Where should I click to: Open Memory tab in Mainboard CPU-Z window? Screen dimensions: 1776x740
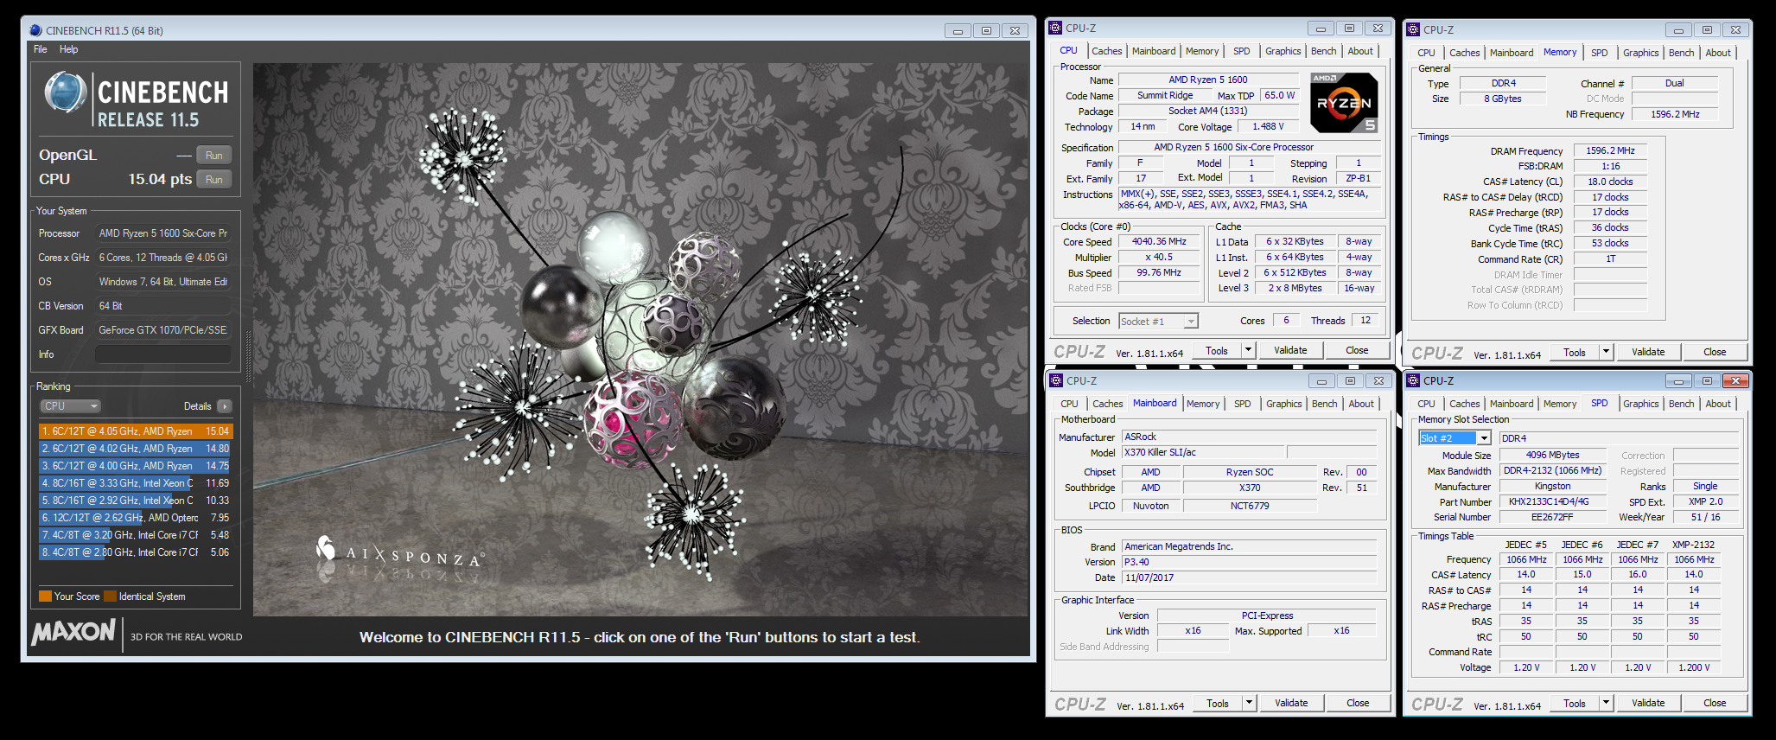[x=1203, y=404]
